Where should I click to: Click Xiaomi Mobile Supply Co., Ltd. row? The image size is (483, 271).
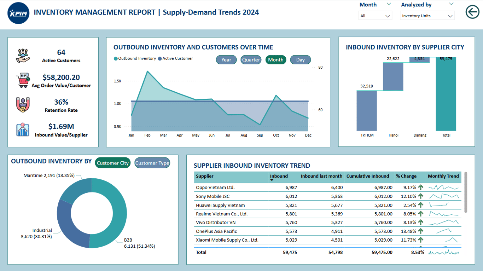pyautogui.click(x=328, y=240)
